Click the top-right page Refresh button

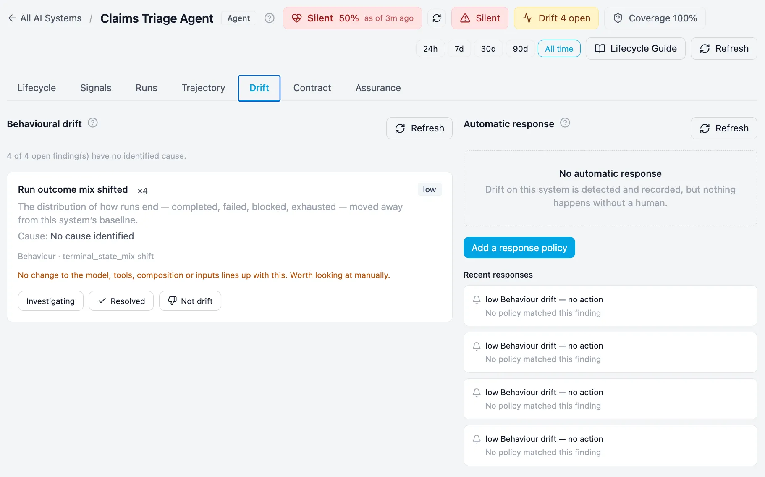tap(724, 49)
